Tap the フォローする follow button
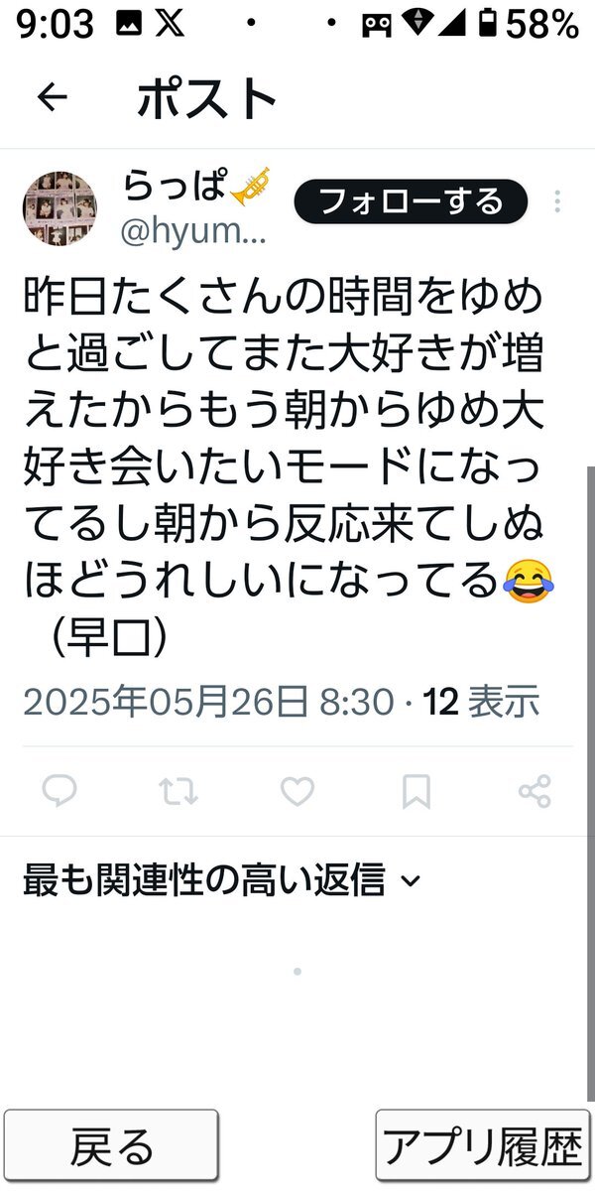 pyautogui.click(x=412, y=202)
